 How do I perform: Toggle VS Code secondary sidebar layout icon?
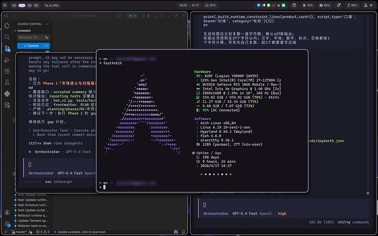[x=161, y=16]
